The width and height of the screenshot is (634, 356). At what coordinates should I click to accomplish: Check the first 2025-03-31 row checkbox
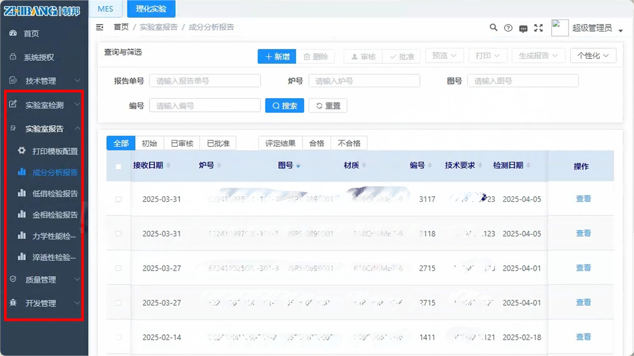(118, 199)
